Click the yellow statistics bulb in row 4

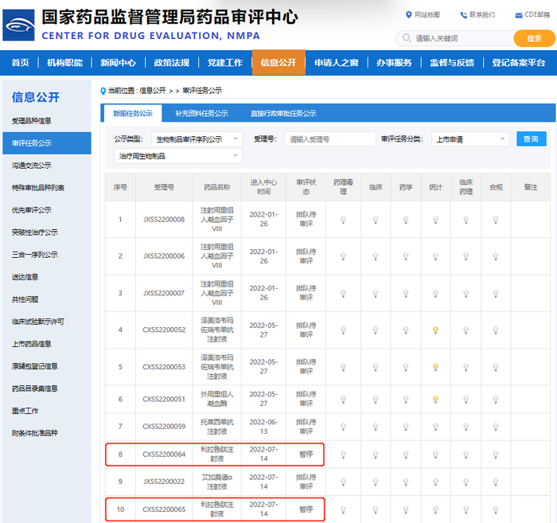coord(435,330)
